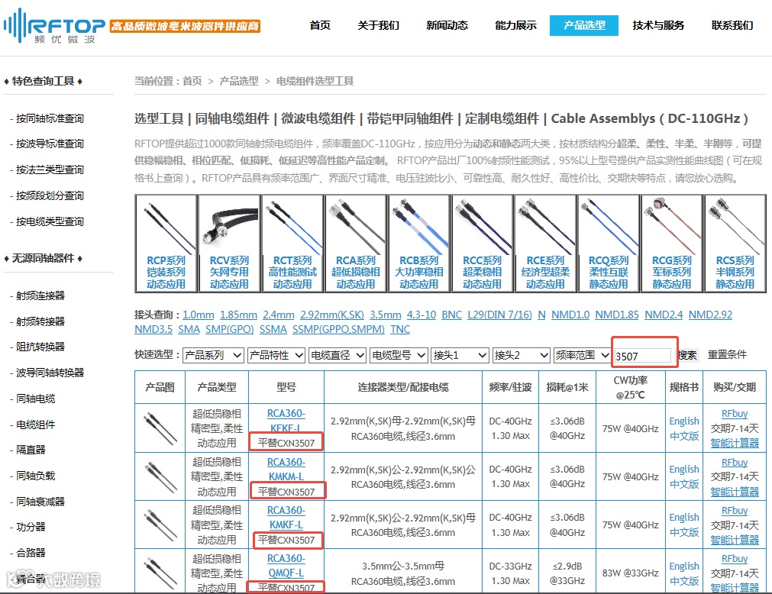
Task: Select the RCE系列 经济型超柔 thumbnail
Action: point(545,244)
